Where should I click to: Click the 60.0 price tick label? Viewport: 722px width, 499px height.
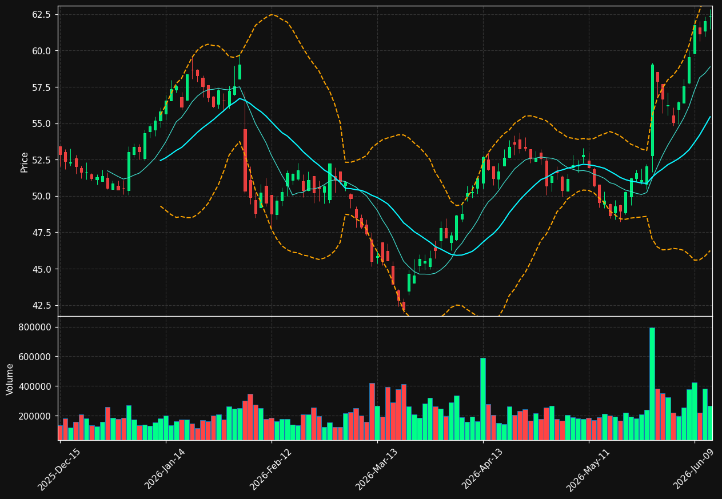42,51
